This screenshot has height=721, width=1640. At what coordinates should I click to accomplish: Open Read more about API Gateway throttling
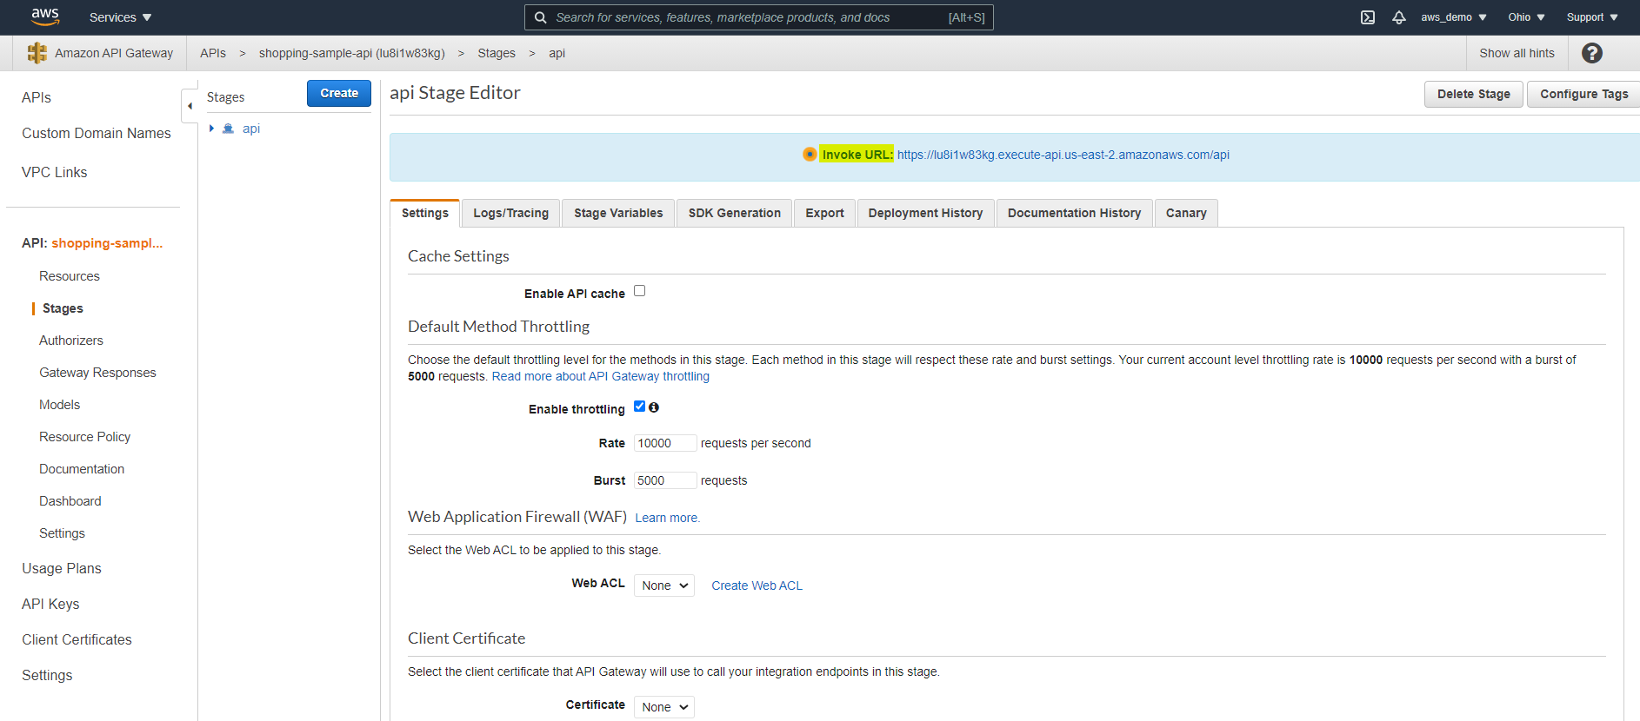(x=601, y=376)
